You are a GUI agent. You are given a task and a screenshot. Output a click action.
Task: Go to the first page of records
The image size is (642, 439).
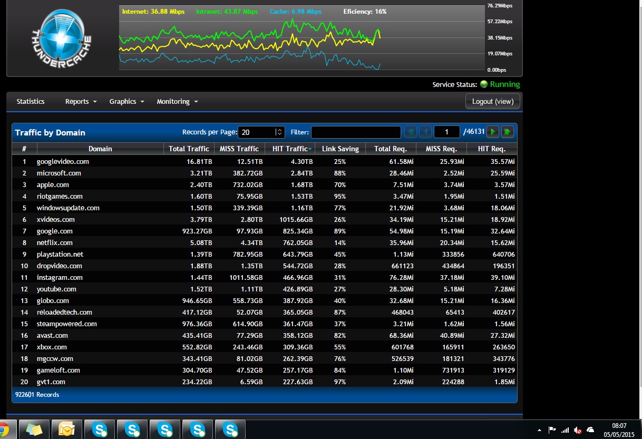(x=410, y=132)
